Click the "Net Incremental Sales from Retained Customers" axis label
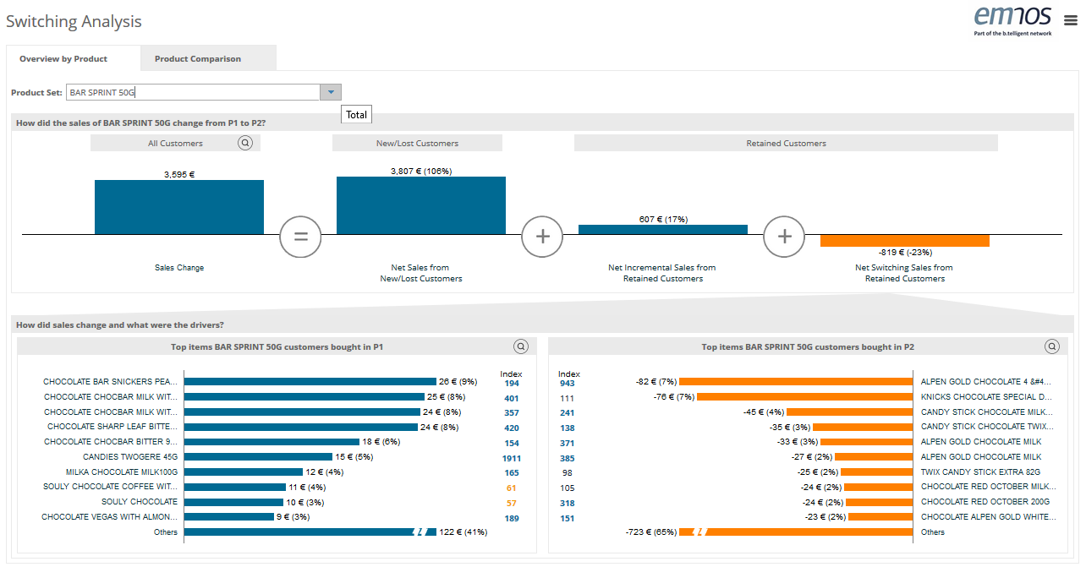The height and width of the screenshot is (567, 1086). [662, 273]
